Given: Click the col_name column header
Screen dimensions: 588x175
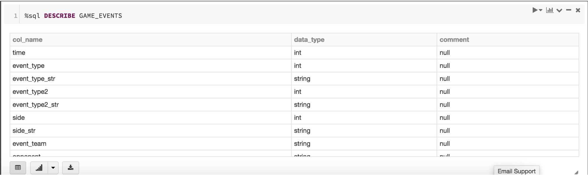Looking at the screenshot, I should [x=27, y=40].
